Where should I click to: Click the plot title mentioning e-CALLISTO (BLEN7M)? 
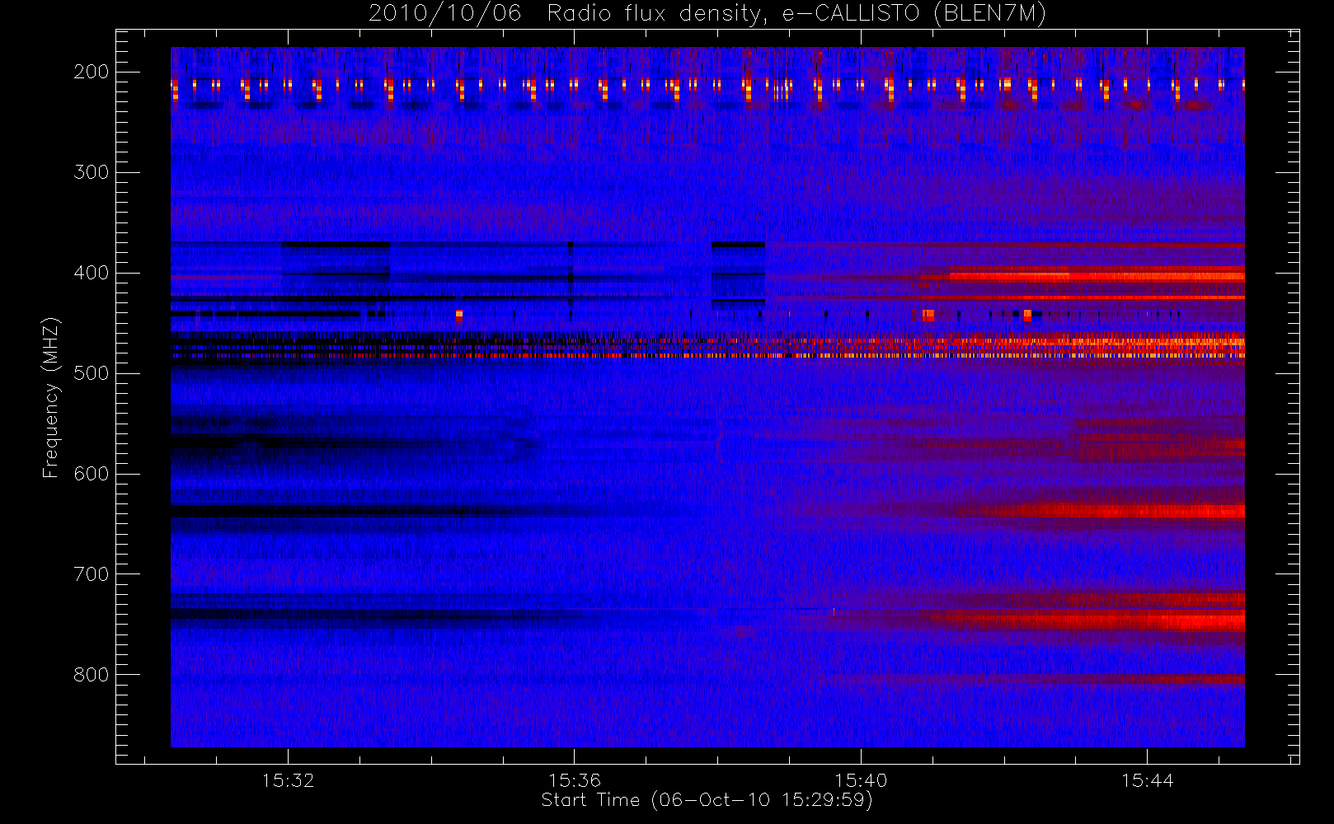707,14
